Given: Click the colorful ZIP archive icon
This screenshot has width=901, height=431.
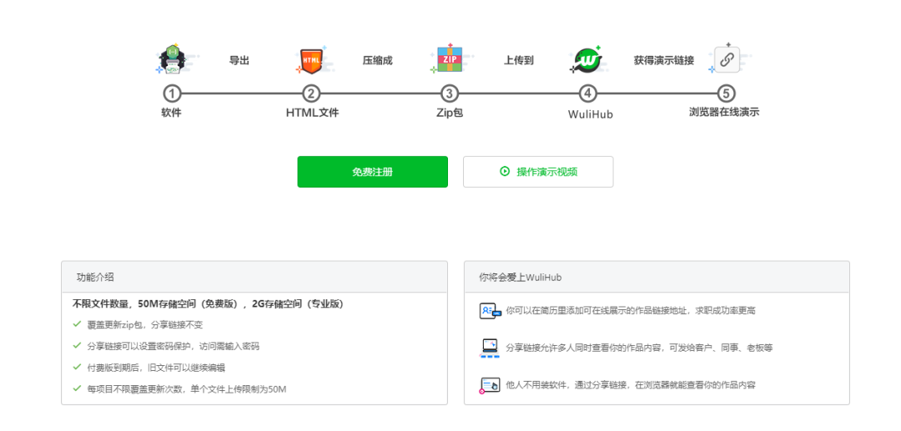Looking at the screenshot, I should pyautogui.click(x=450, y=58).
